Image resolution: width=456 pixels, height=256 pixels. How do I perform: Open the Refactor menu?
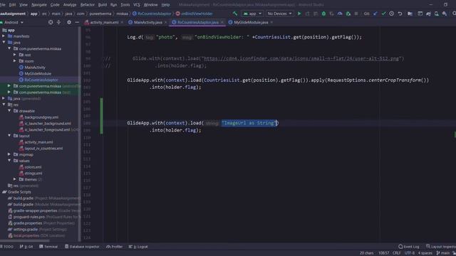87,5
